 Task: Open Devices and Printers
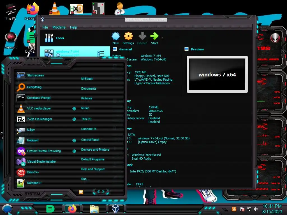click(x=95, y=149)
